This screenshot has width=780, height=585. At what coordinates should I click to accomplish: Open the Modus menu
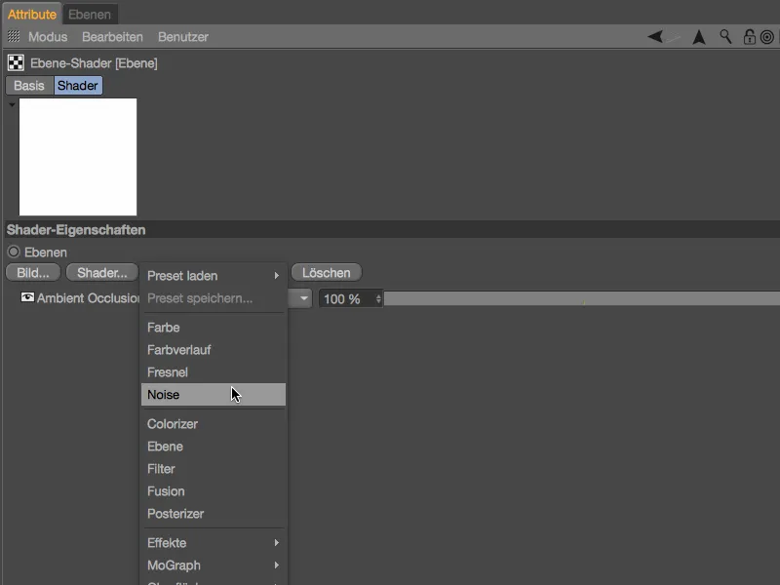coord(48,37)
